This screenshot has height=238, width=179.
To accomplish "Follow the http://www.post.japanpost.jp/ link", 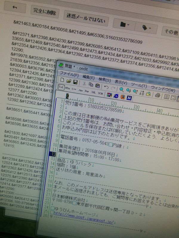I will pos(84,218).
